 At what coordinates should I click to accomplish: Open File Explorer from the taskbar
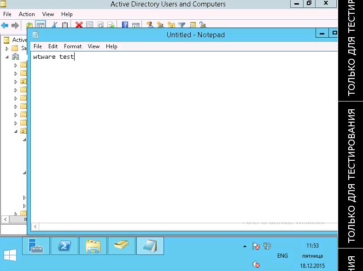point(93,246)
